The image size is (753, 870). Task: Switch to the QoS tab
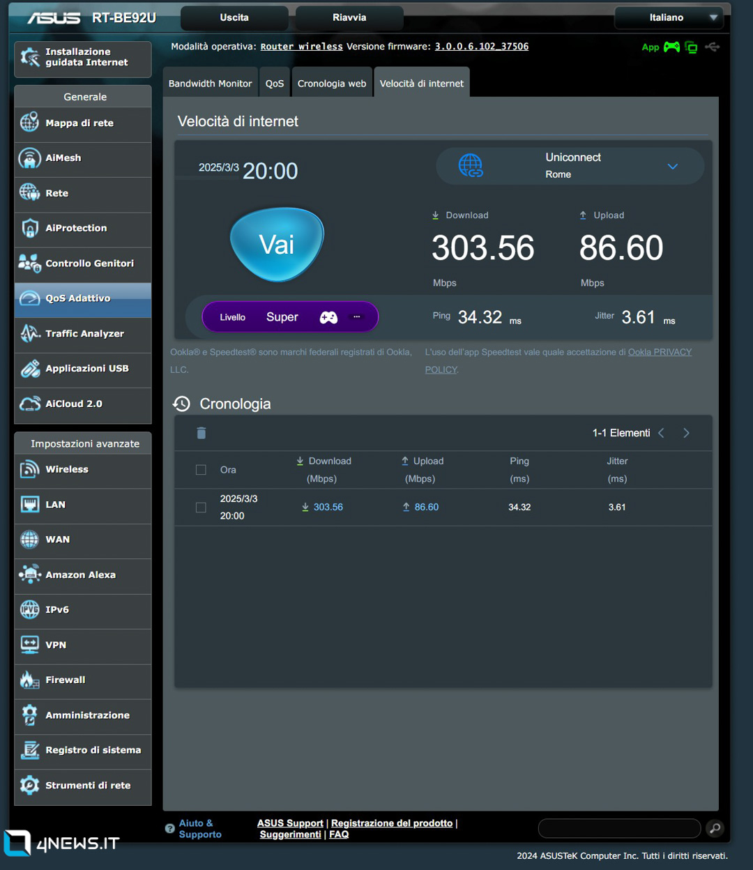click(275, 83)
